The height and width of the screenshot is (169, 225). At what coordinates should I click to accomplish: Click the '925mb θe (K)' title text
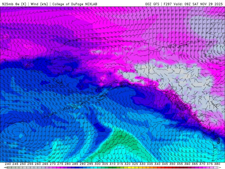[x=14, y=4]
